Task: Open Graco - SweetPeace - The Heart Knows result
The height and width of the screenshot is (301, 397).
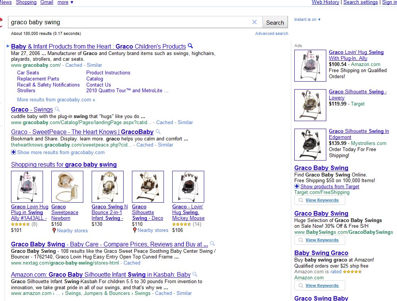Action: coord(82,132)
